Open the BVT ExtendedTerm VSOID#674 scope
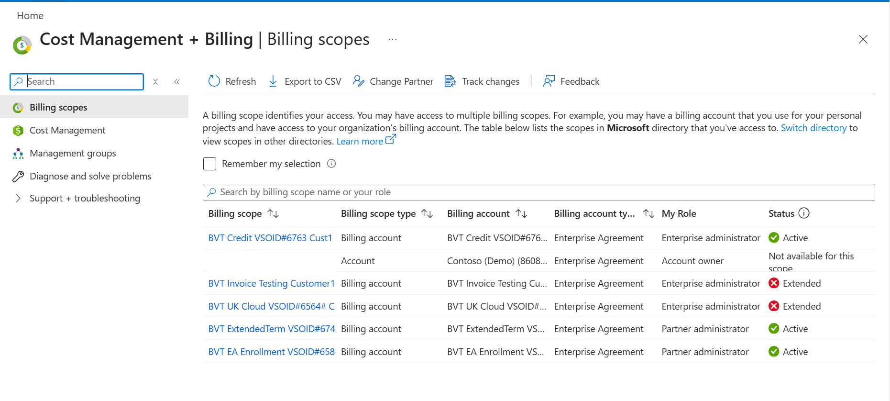Viewport: 890px width, 401px height. coord(272,329)
